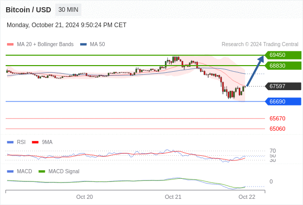
Task: Click the red 65060 support level label
Action: 277,129
